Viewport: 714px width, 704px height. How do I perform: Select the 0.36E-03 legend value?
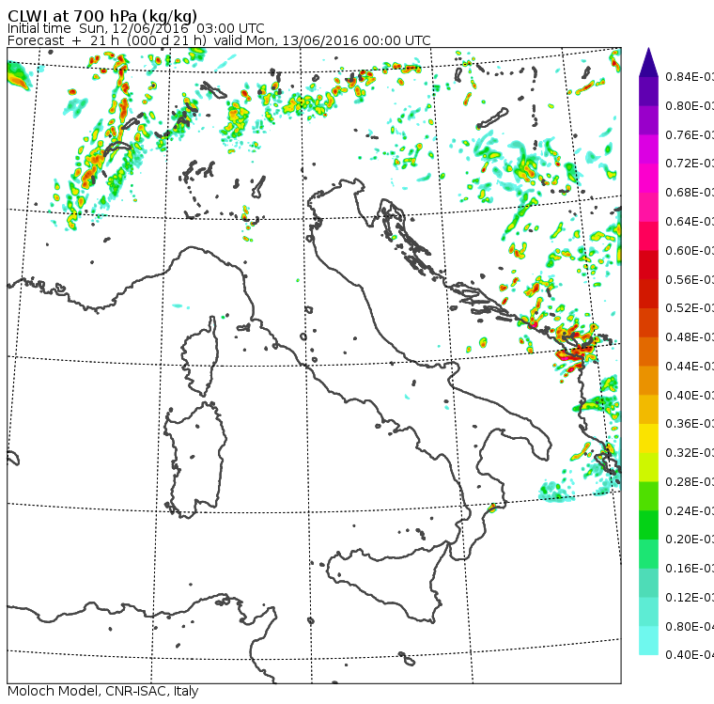(690, 424)
